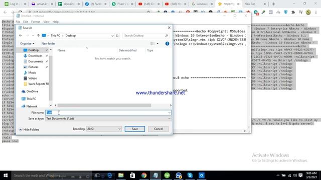Click the Notepad icon in the taskbar
Screen dimensions: 321x180
(155, 175)
